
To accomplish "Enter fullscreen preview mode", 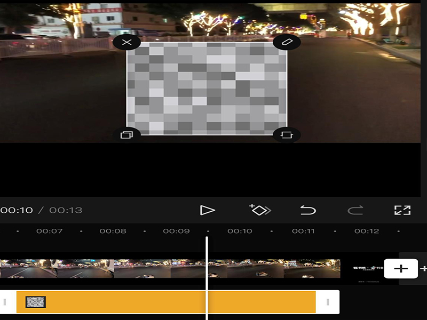I will tap(402, 210).
